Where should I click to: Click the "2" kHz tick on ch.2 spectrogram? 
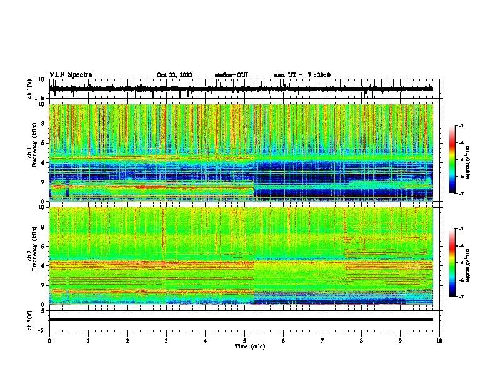(x=43, y=285)
